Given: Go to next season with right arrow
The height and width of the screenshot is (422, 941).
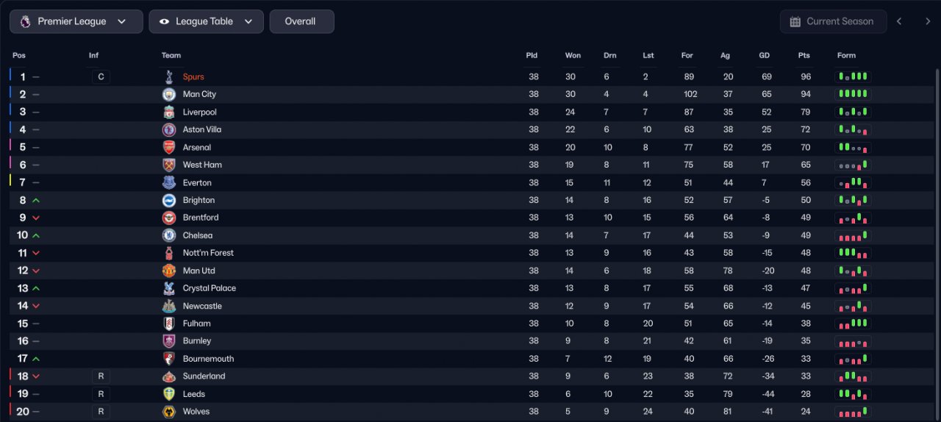Looking at the screenshot, I should point(928,21).
